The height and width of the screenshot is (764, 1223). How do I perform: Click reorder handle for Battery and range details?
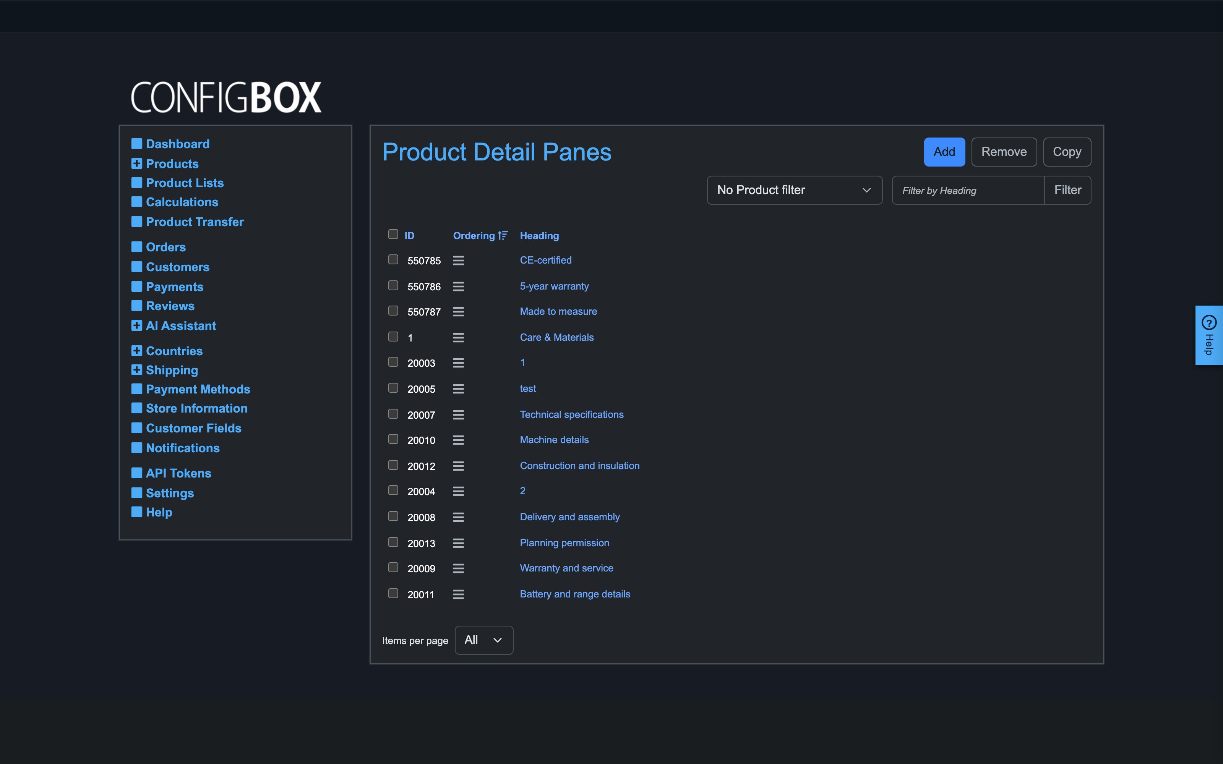(458, 594)
